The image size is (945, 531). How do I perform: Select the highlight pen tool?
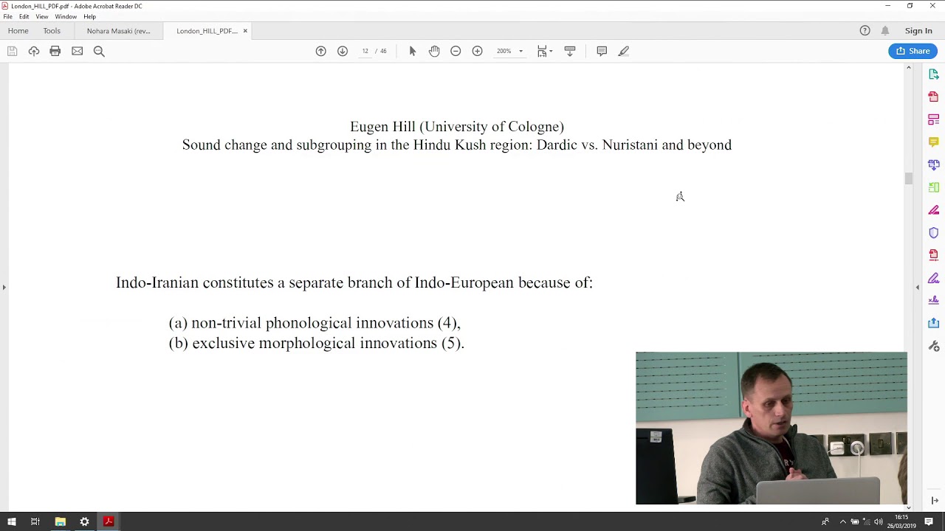coord(624,51)
